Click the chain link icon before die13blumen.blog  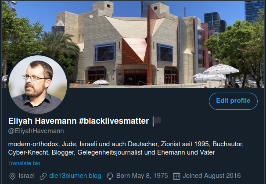click(x=43, y=176)
